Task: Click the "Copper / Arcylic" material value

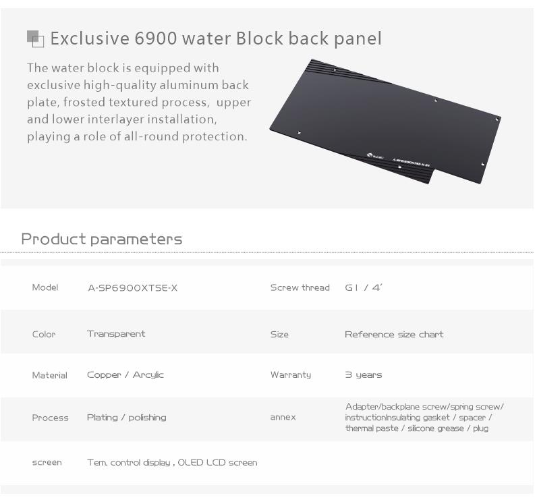Action: 125,375
